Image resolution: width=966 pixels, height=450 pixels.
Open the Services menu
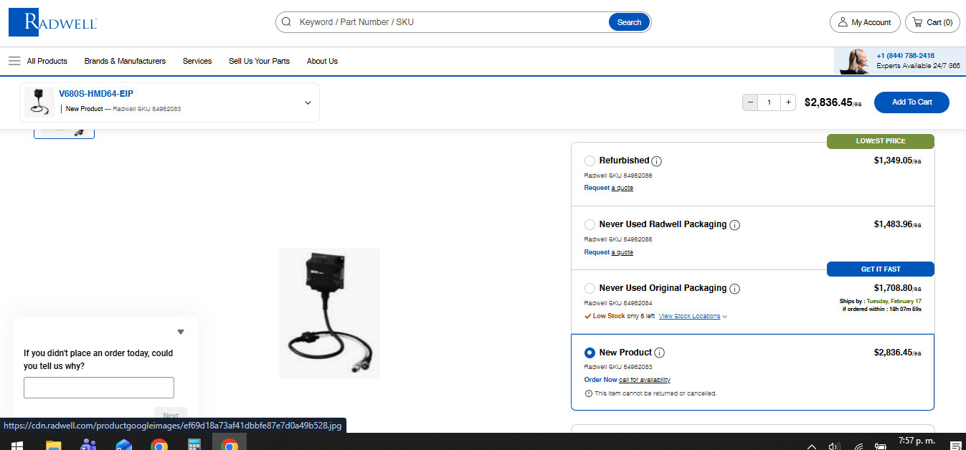(197, 61)
